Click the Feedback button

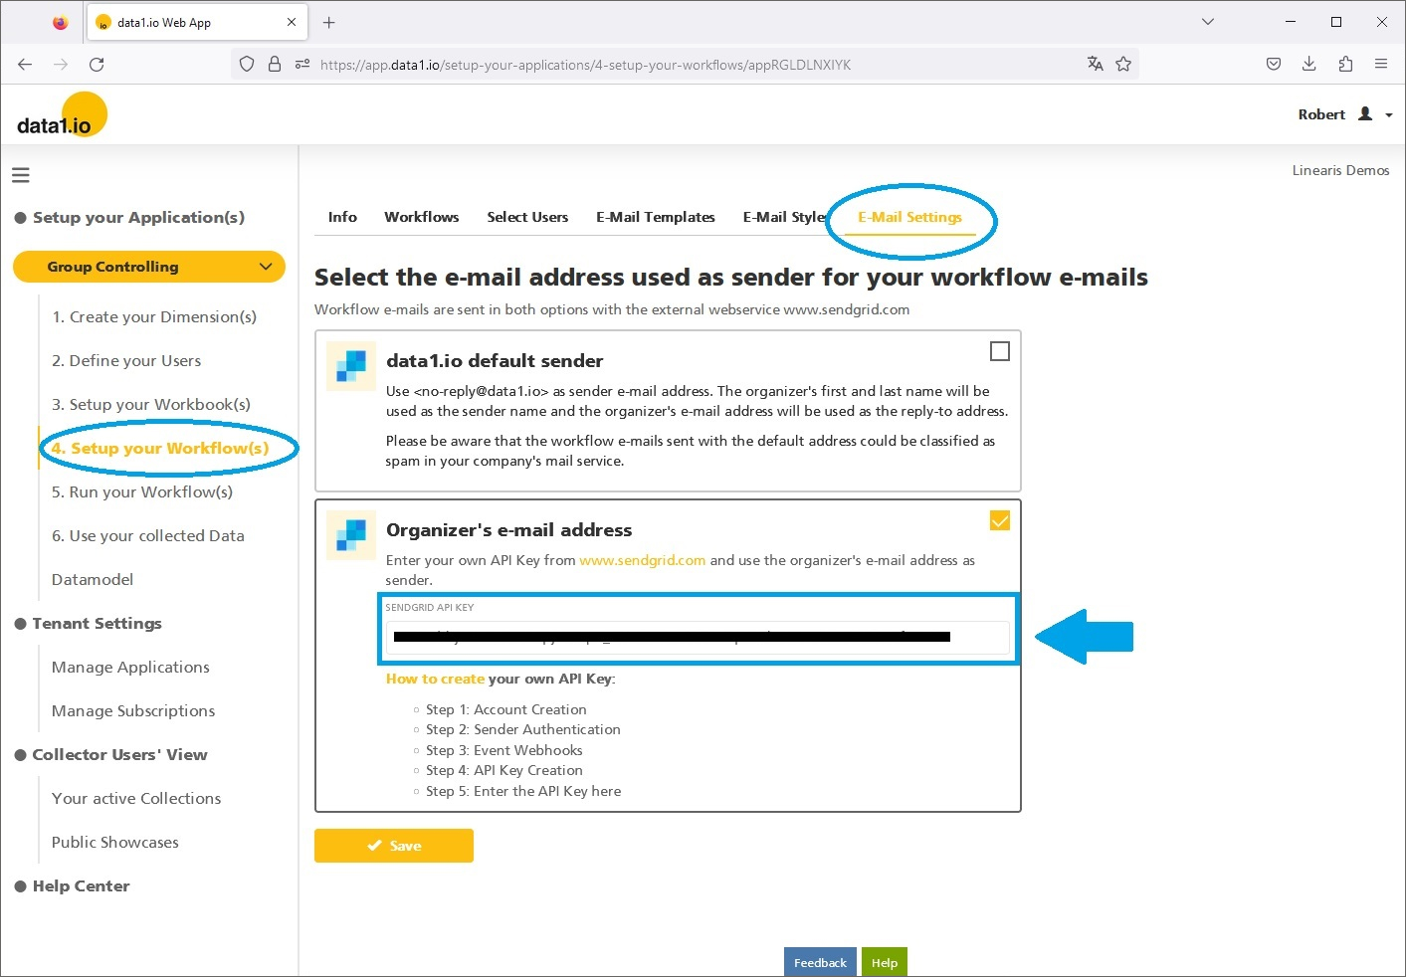(820, 962)
